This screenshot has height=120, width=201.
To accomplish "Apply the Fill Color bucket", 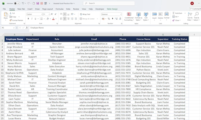I will click(48, 19).
